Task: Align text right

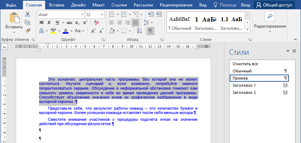Action: coord(128,23)
